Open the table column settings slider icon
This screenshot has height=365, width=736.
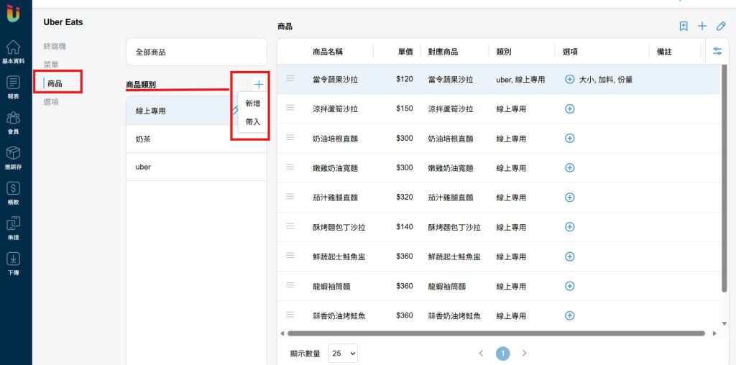(x=717, y=52)
